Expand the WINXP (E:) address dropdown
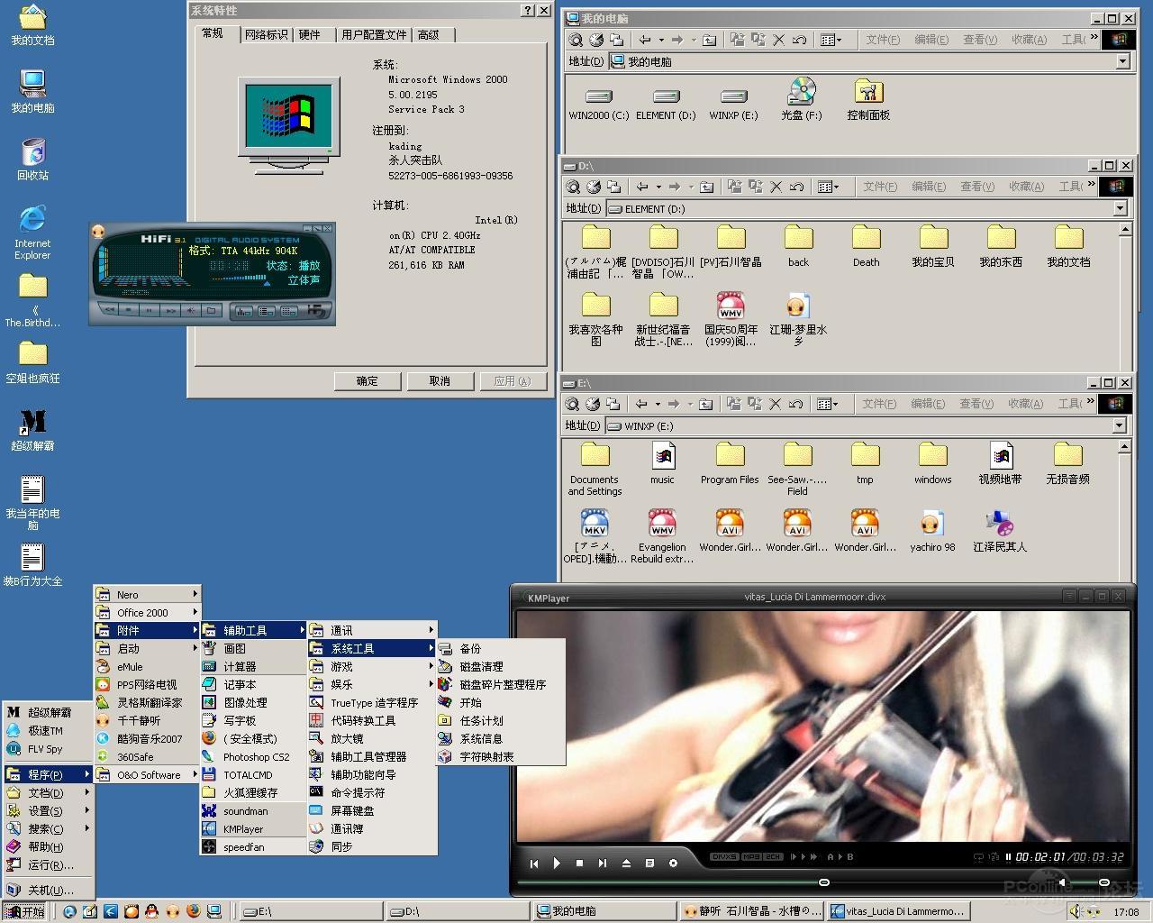This screenshot has height=923, width=1153. 1120,425
